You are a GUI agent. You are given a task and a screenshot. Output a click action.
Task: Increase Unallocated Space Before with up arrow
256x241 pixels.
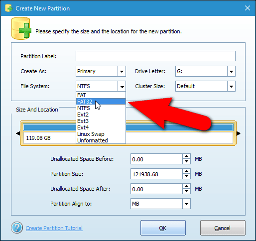[186, 156]
